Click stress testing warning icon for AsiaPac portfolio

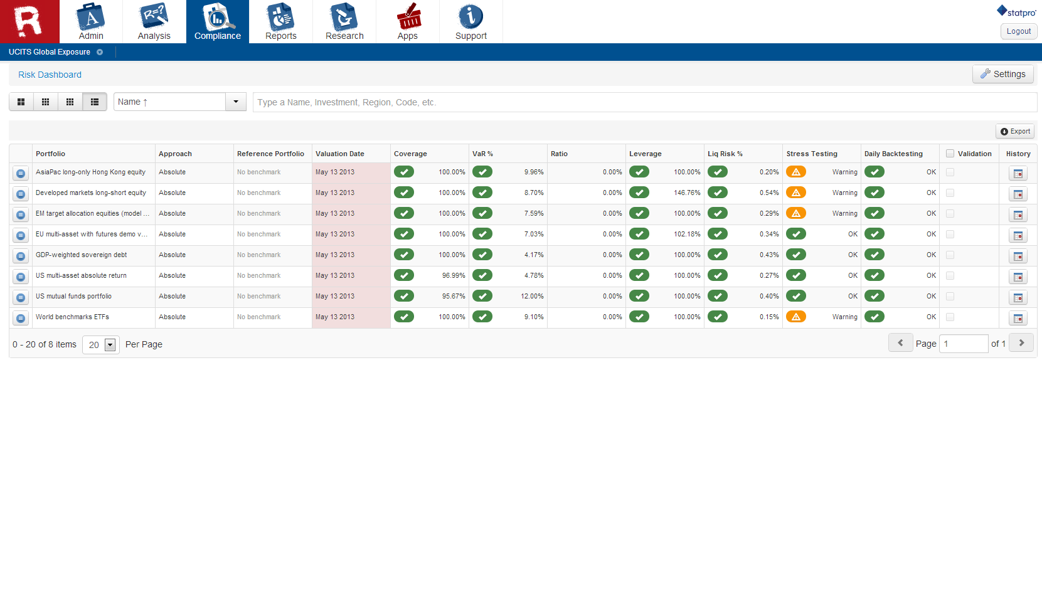coord(795,172)
